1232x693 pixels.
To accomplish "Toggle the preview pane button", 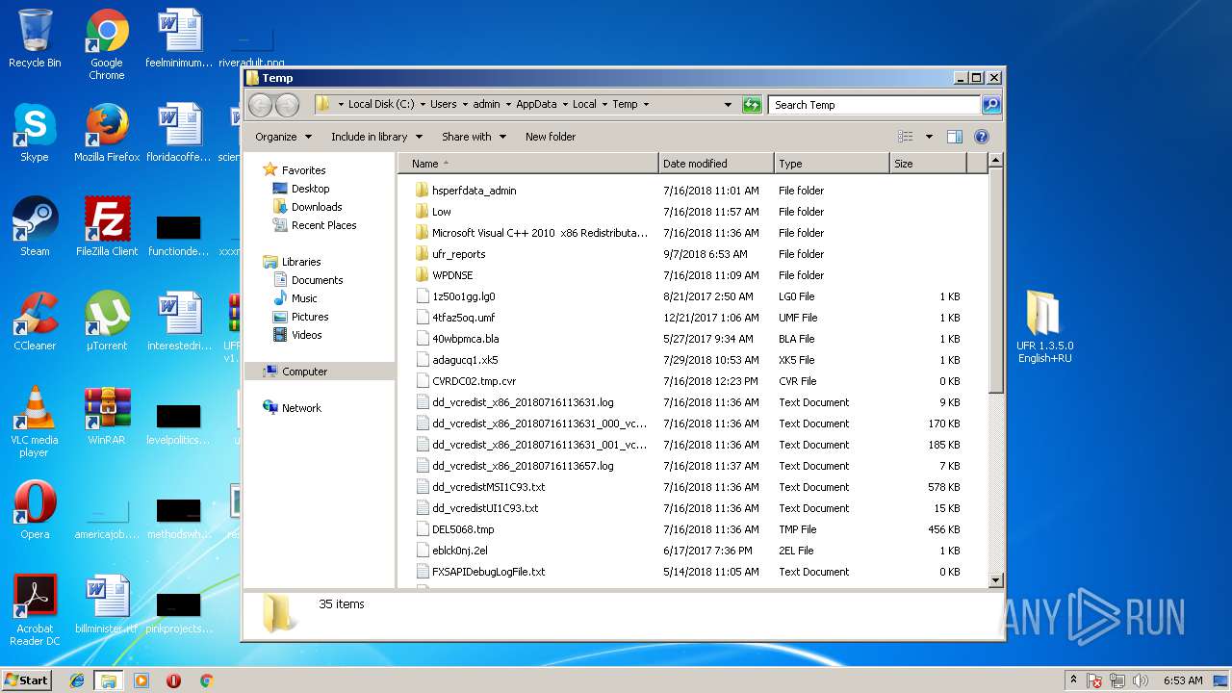I will (955, 137).
